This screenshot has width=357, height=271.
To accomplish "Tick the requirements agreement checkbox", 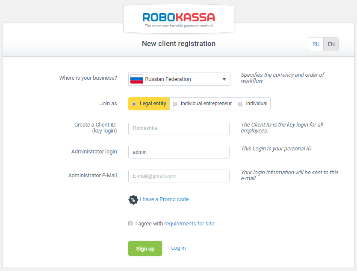I will click(130, 223).
